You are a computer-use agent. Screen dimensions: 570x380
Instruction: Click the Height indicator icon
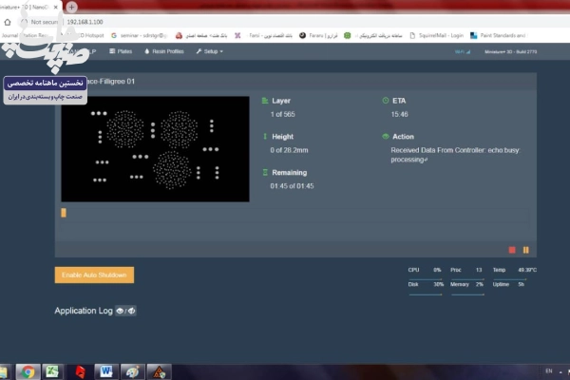pos(264,137)
